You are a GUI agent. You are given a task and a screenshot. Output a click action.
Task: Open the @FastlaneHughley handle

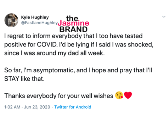coord(40,23)
